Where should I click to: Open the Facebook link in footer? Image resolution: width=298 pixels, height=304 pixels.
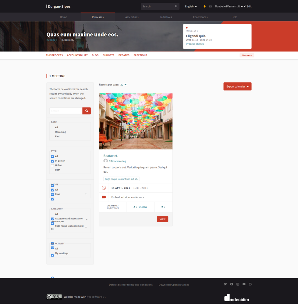232,284
